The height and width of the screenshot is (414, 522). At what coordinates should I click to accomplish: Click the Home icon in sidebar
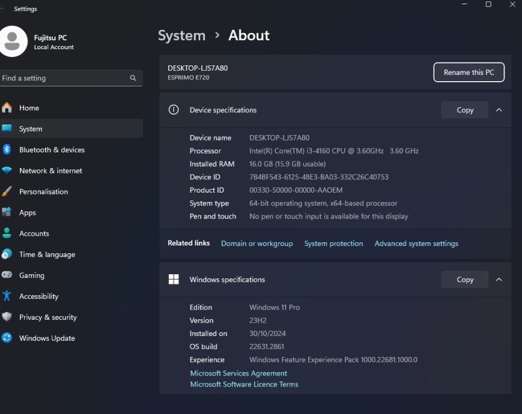tap(7, 108)
